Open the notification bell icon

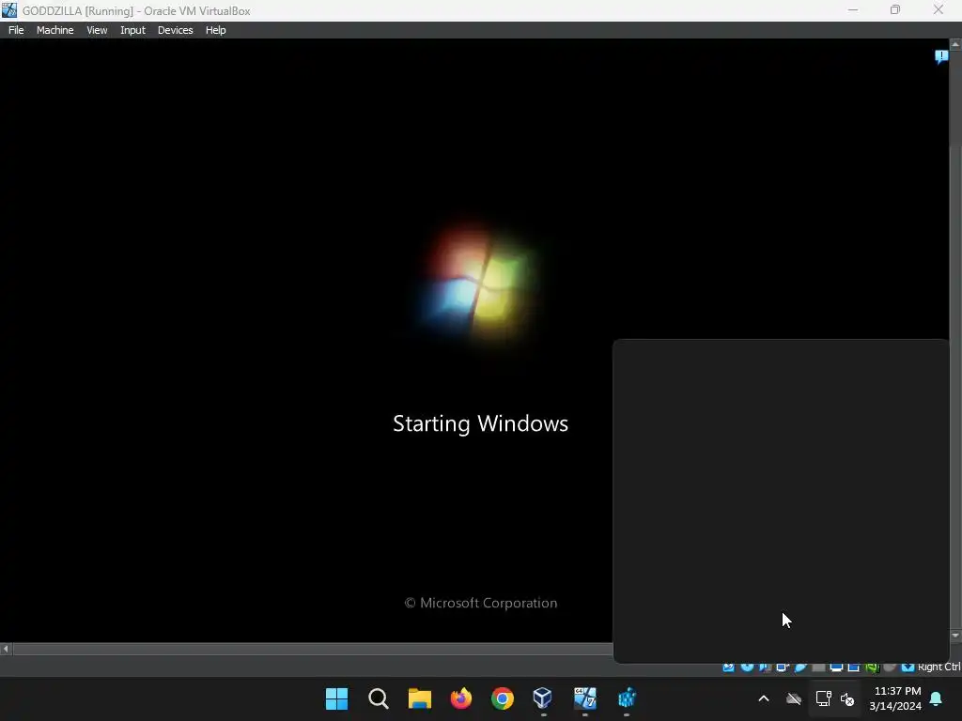pyautogui.click(x=937, y=698)
